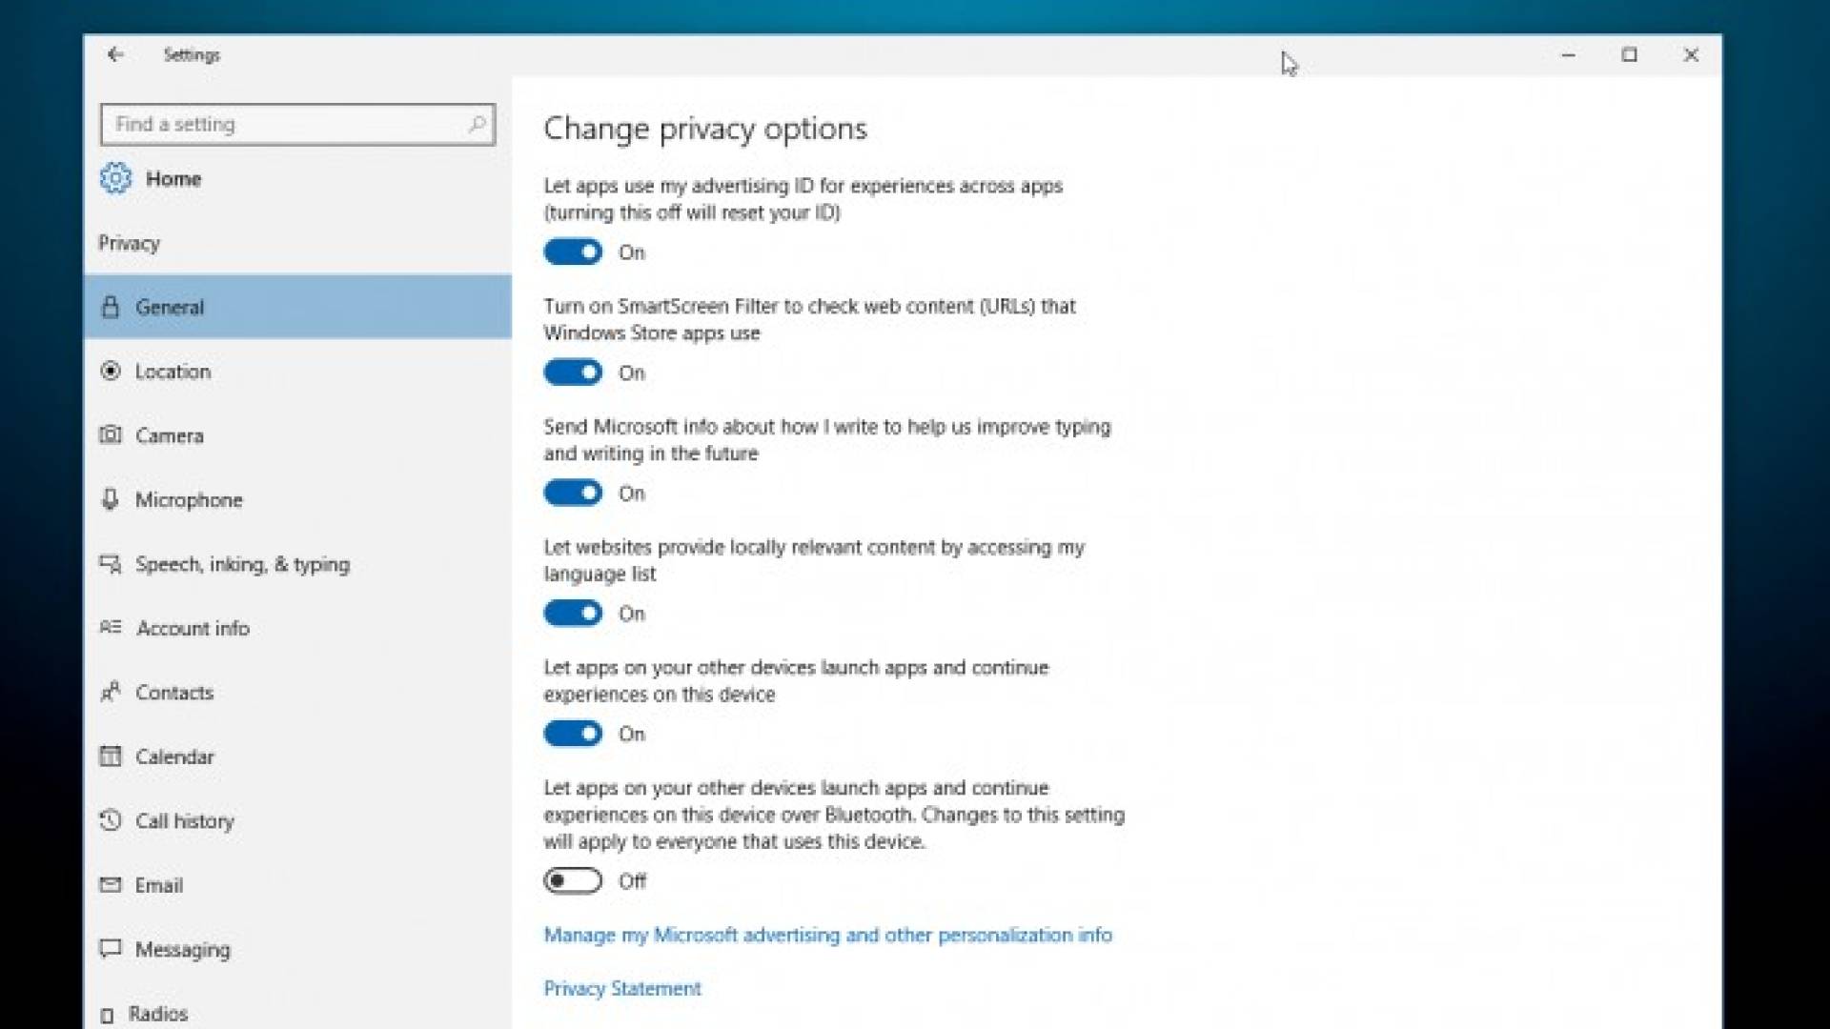
Task: Click the Email envelope icon
Action: pos(111,884)
